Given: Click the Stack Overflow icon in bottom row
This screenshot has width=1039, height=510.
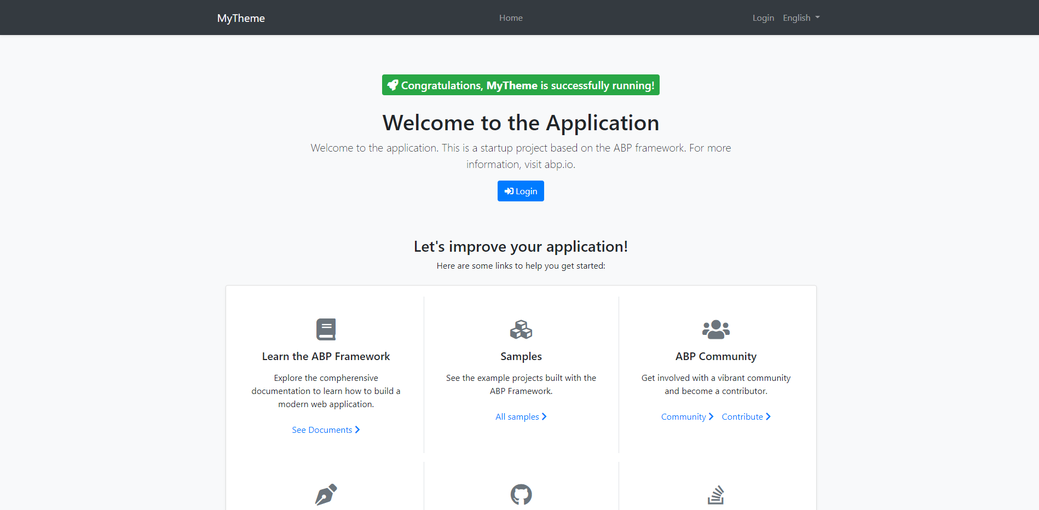Looking at the screenshot, I should [x=716, y=495].
